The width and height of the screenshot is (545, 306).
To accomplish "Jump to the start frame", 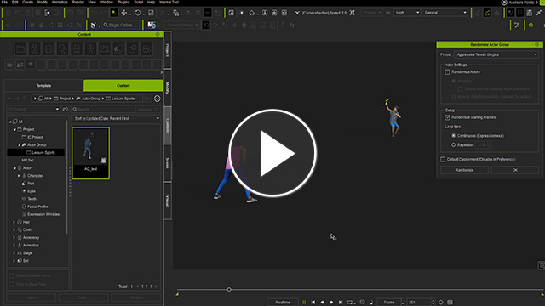I will point(313,303).
